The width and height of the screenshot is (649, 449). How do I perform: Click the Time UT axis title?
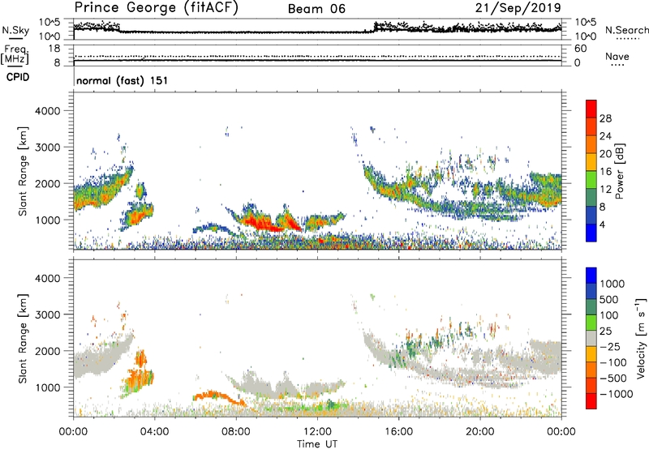pos(317,444)
